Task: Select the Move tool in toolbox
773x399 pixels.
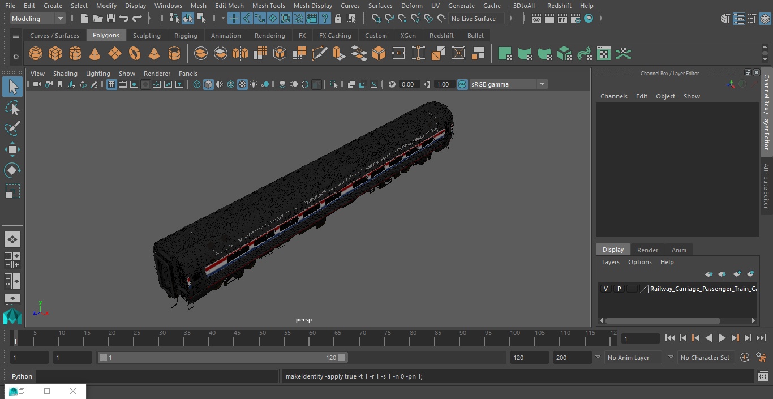Action: [12, 149]
